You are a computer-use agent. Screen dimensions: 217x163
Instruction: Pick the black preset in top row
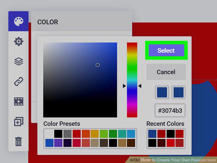(58, 134)
